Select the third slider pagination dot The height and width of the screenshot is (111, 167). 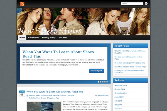point(103,82)
